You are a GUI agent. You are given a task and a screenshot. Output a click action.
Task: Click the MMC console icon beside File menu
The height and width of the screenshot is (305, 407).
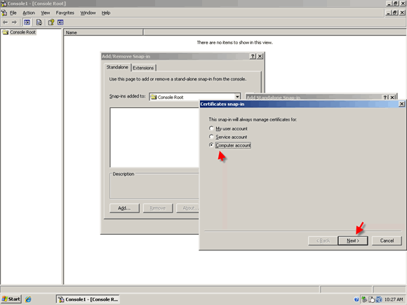pyautogui.click(x=4, y=13)
